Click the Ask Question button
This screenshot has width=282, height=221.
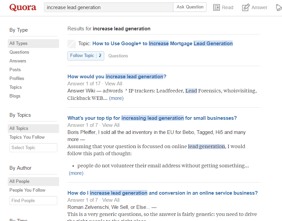190,7
